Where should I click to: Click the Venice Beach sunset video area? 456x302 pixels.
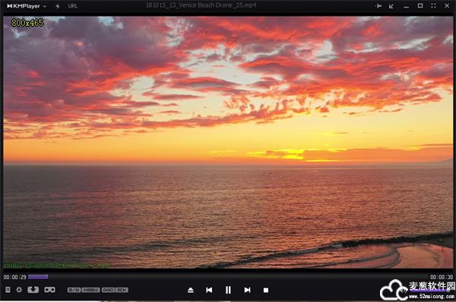[x=228, y=143]
